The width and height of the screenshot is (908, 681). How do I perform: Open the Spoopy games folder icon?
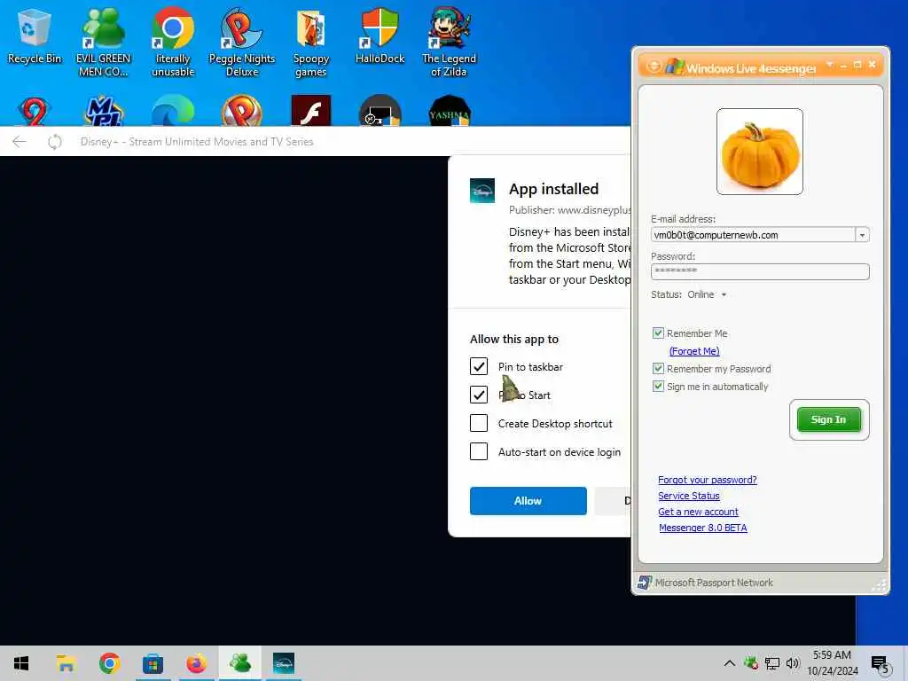tap(311, 43)
